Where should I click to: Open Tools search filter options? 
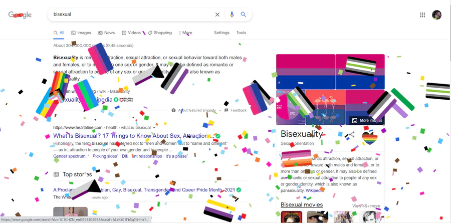click(241, 33)
